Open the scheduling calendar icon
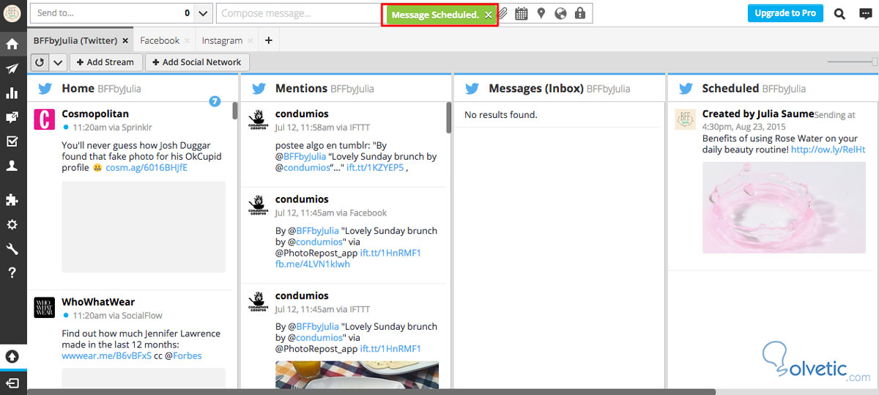 pos(522,13)
